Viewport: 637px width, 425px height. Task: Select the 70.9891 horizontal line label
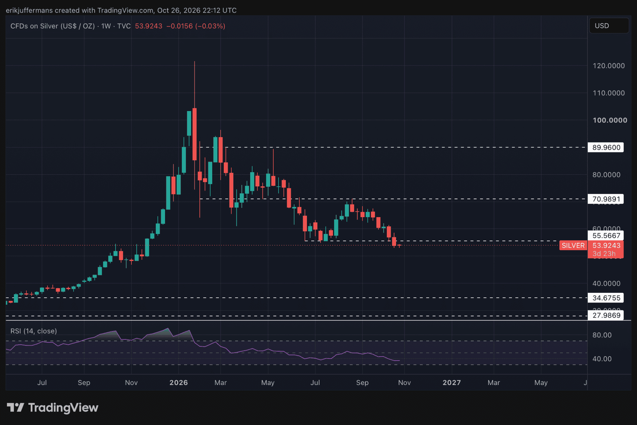pos(606,199)
